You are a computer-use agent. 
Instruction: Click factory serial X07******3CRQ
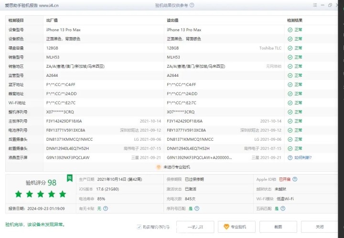pos(60,112)
